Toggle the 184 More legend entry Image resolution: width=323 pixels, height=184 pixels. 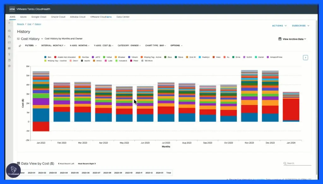pyautogui.click(x=147, y=61)
